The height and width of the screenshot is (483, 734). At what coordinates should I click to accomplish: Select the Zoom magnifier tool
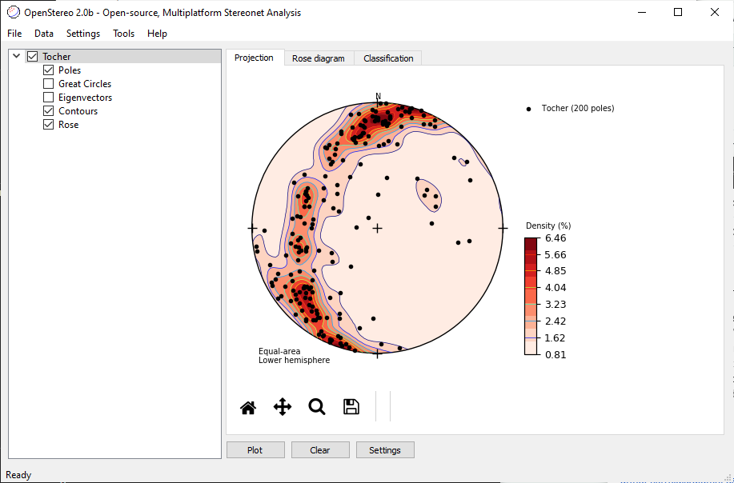pos(317,407)
